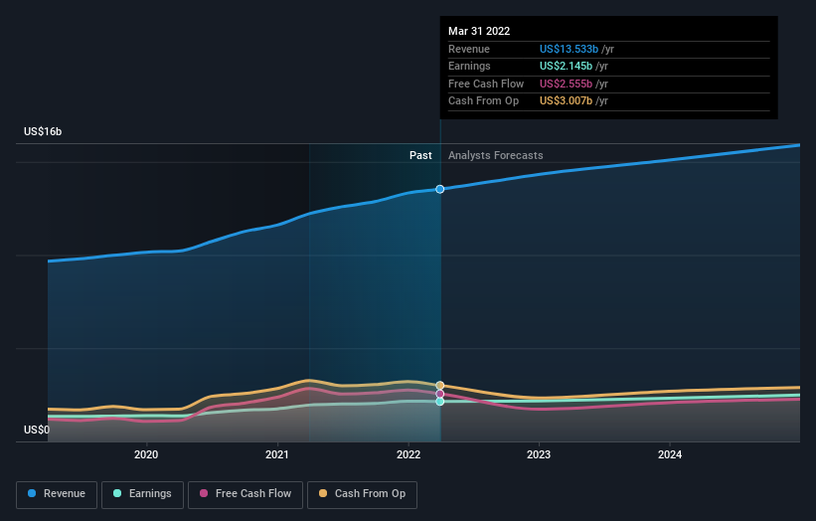Click the US$16b y-axis label
The image size is (816, 521).
point(43,131)
